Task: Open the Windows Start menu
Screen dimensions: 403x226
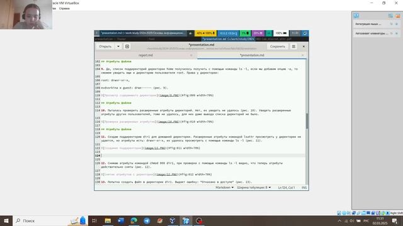Action: pyautogui.click(x=6, y=220)
